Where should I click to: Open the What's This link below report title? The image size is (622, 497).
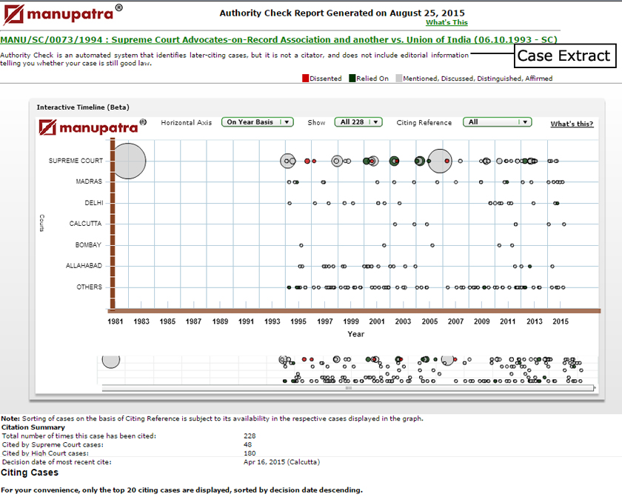[x=446, y=22]
